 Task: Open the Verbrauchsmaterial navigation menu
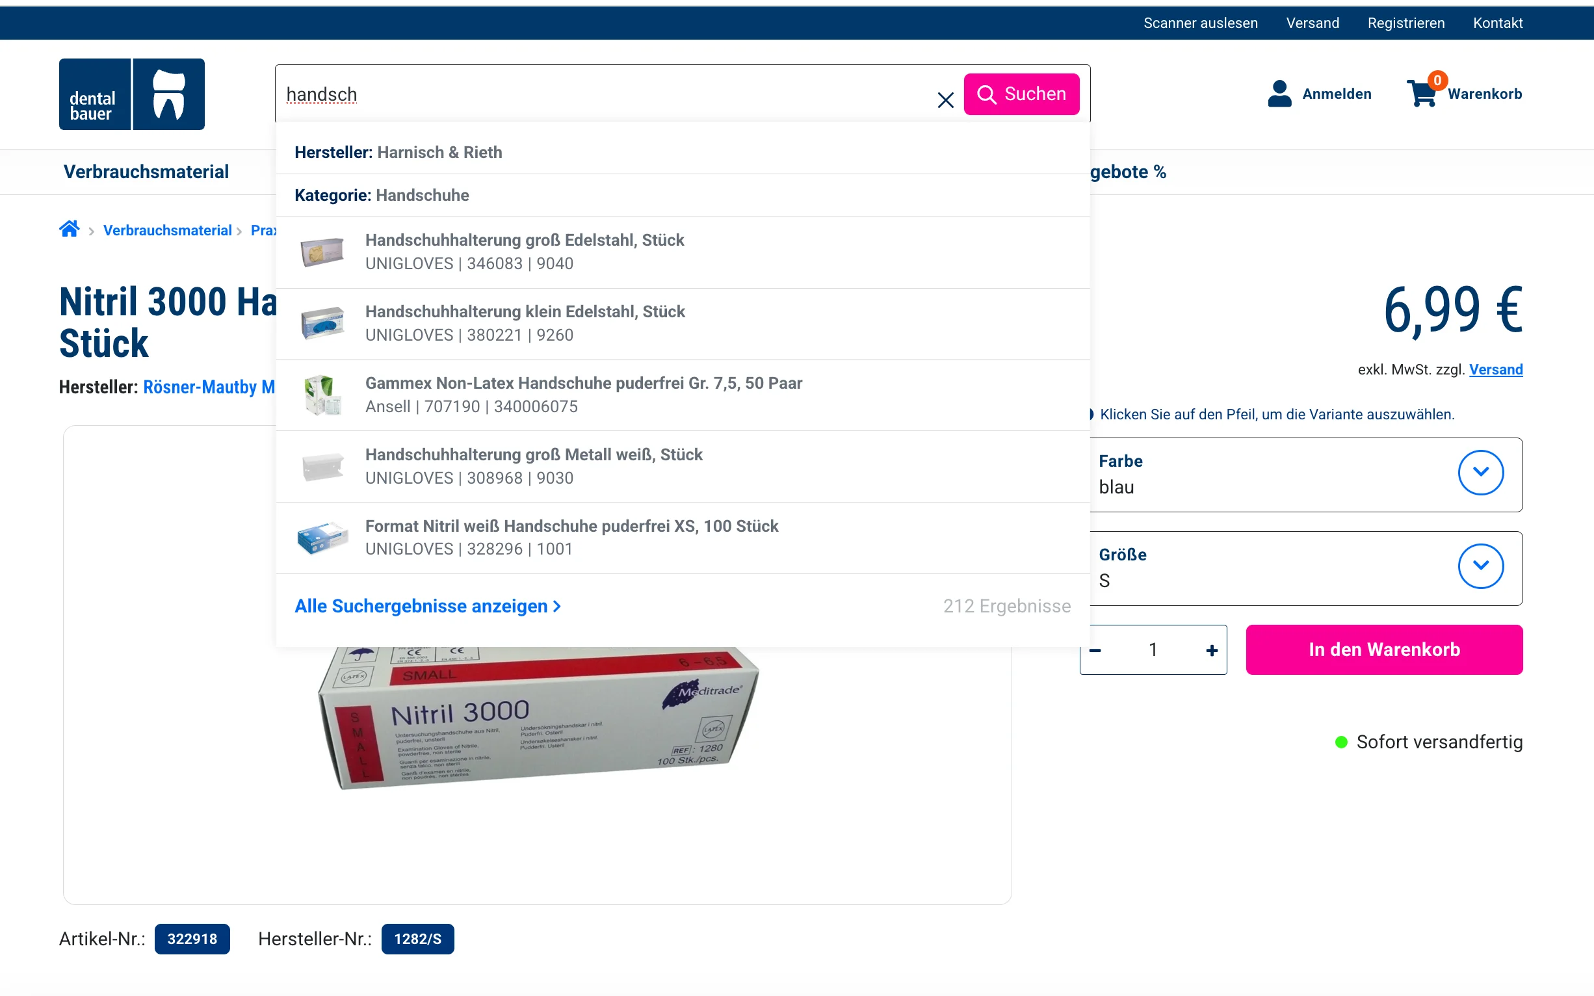pos(146,172)
